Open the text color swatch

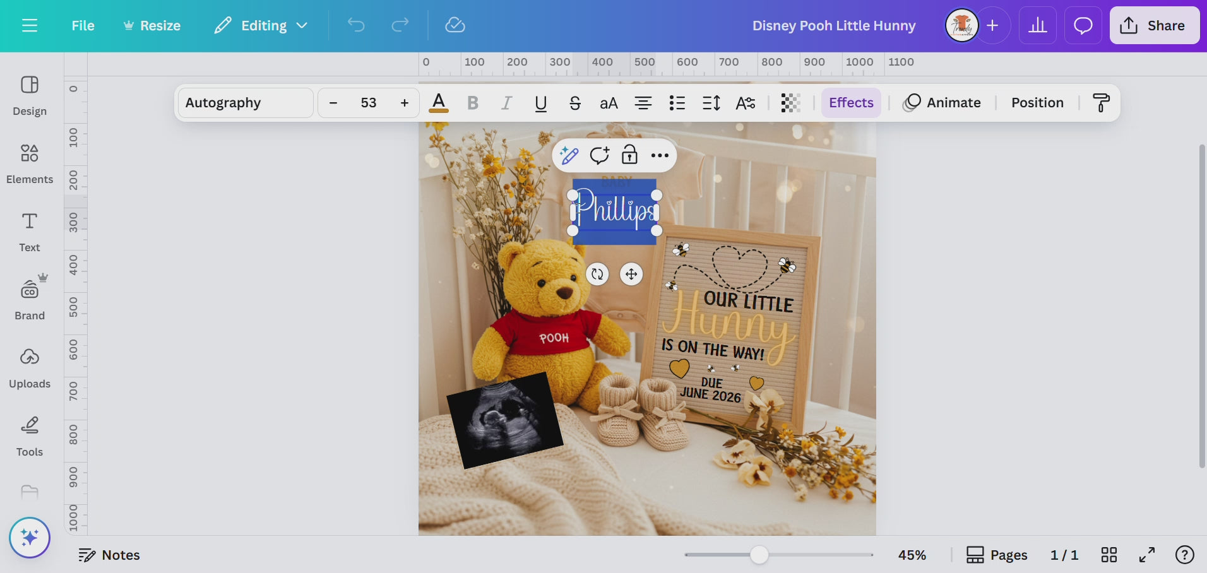439,103
